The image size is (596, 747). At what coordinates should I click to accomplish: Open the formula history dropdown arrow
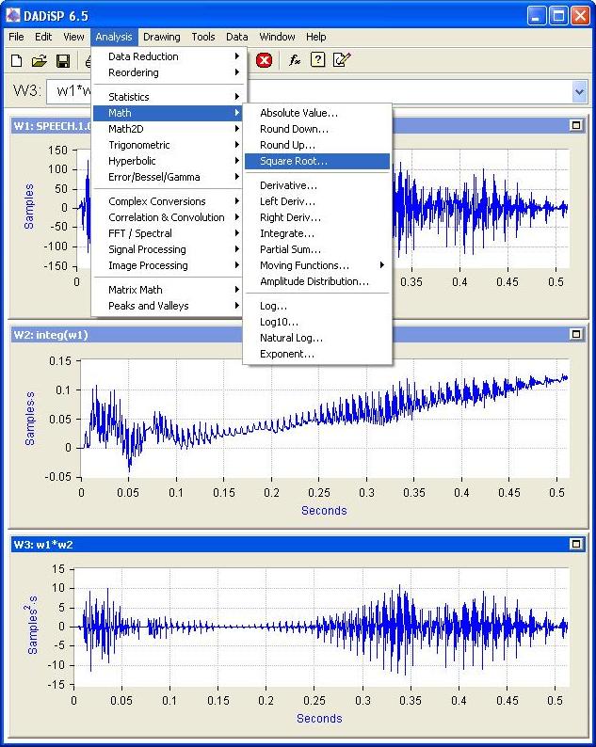(579, 91)
